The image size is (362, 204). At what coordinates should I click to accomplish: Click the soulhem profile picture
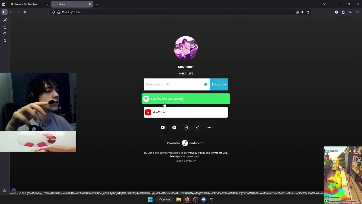(186, 48)
